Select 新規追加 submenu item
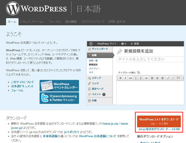Viewport: 186px width, 143px height. [x=93, y=65]
